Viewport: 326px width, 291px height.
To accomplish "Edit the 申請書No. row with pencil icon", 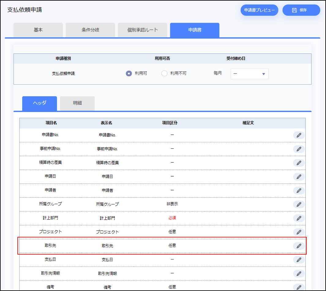I will (x=299, y=135).
